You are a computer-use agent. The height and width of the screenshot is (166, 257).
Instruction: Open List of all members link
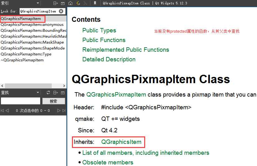pyautogui.click(x=146, y=153)
